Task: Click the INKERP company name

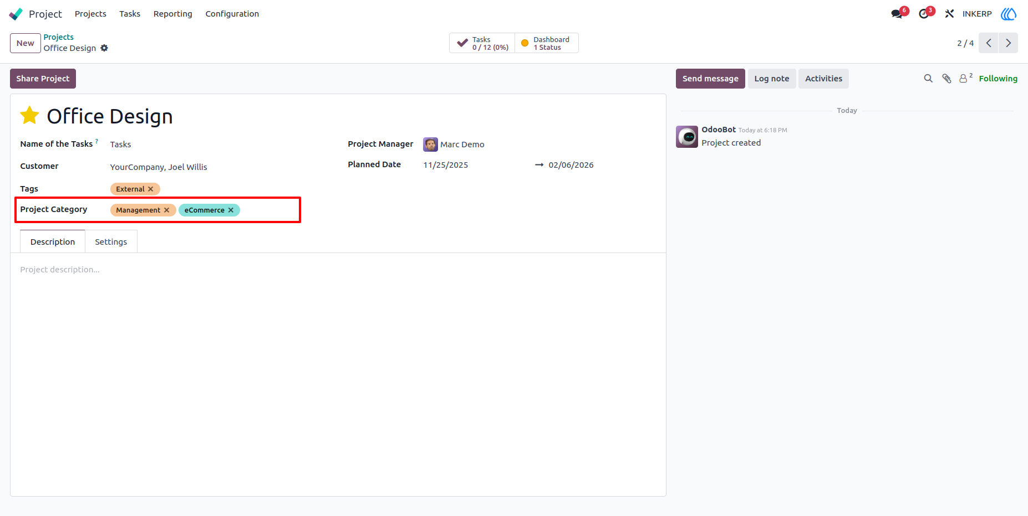Action: tap(977, 14)
